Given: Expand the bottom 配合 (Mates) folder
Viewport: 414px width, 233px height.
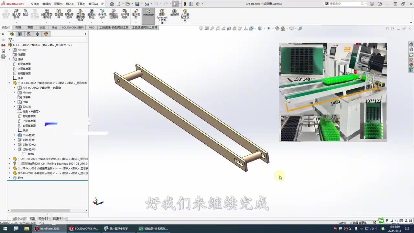Looking at the screenshot, I should [x=9, y=178].
